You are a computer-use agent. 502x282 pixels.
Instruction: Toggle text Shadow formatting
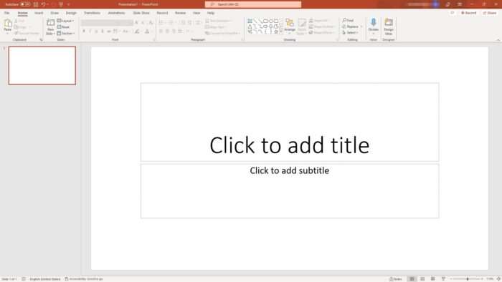[103, 31]
